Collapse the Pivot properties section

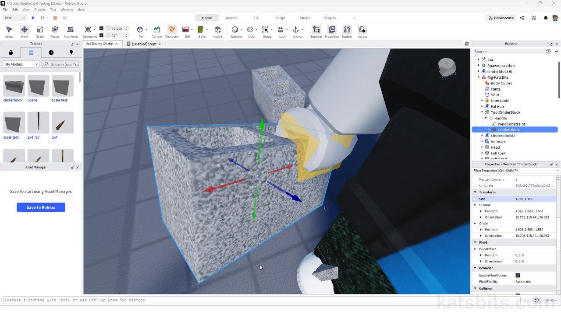475,242
